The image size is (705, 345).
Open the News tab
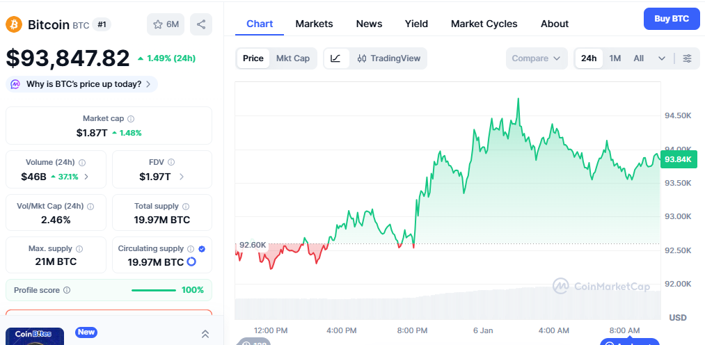coord(369,24)
